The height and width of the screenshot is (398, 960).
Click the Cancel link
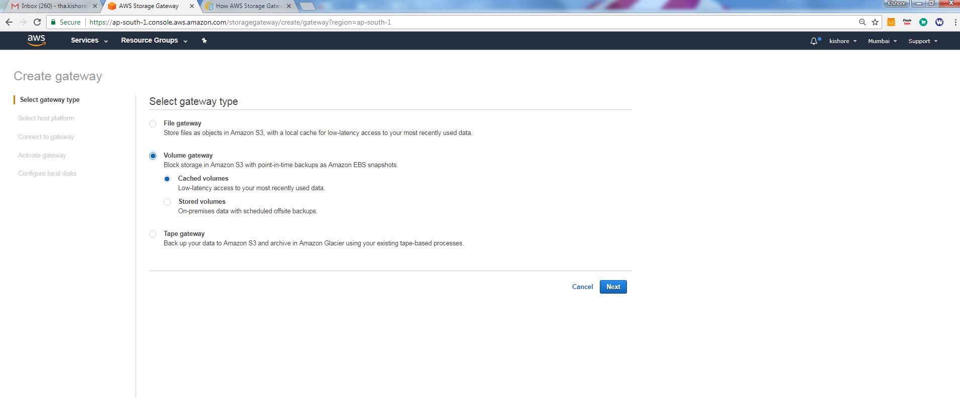[582, 287]
